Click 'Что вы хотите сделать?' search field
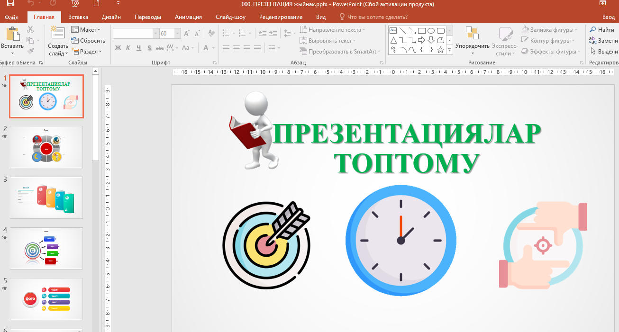Image resolution: width=619 pixels, height=332 pixels. (x=373, y=17)
